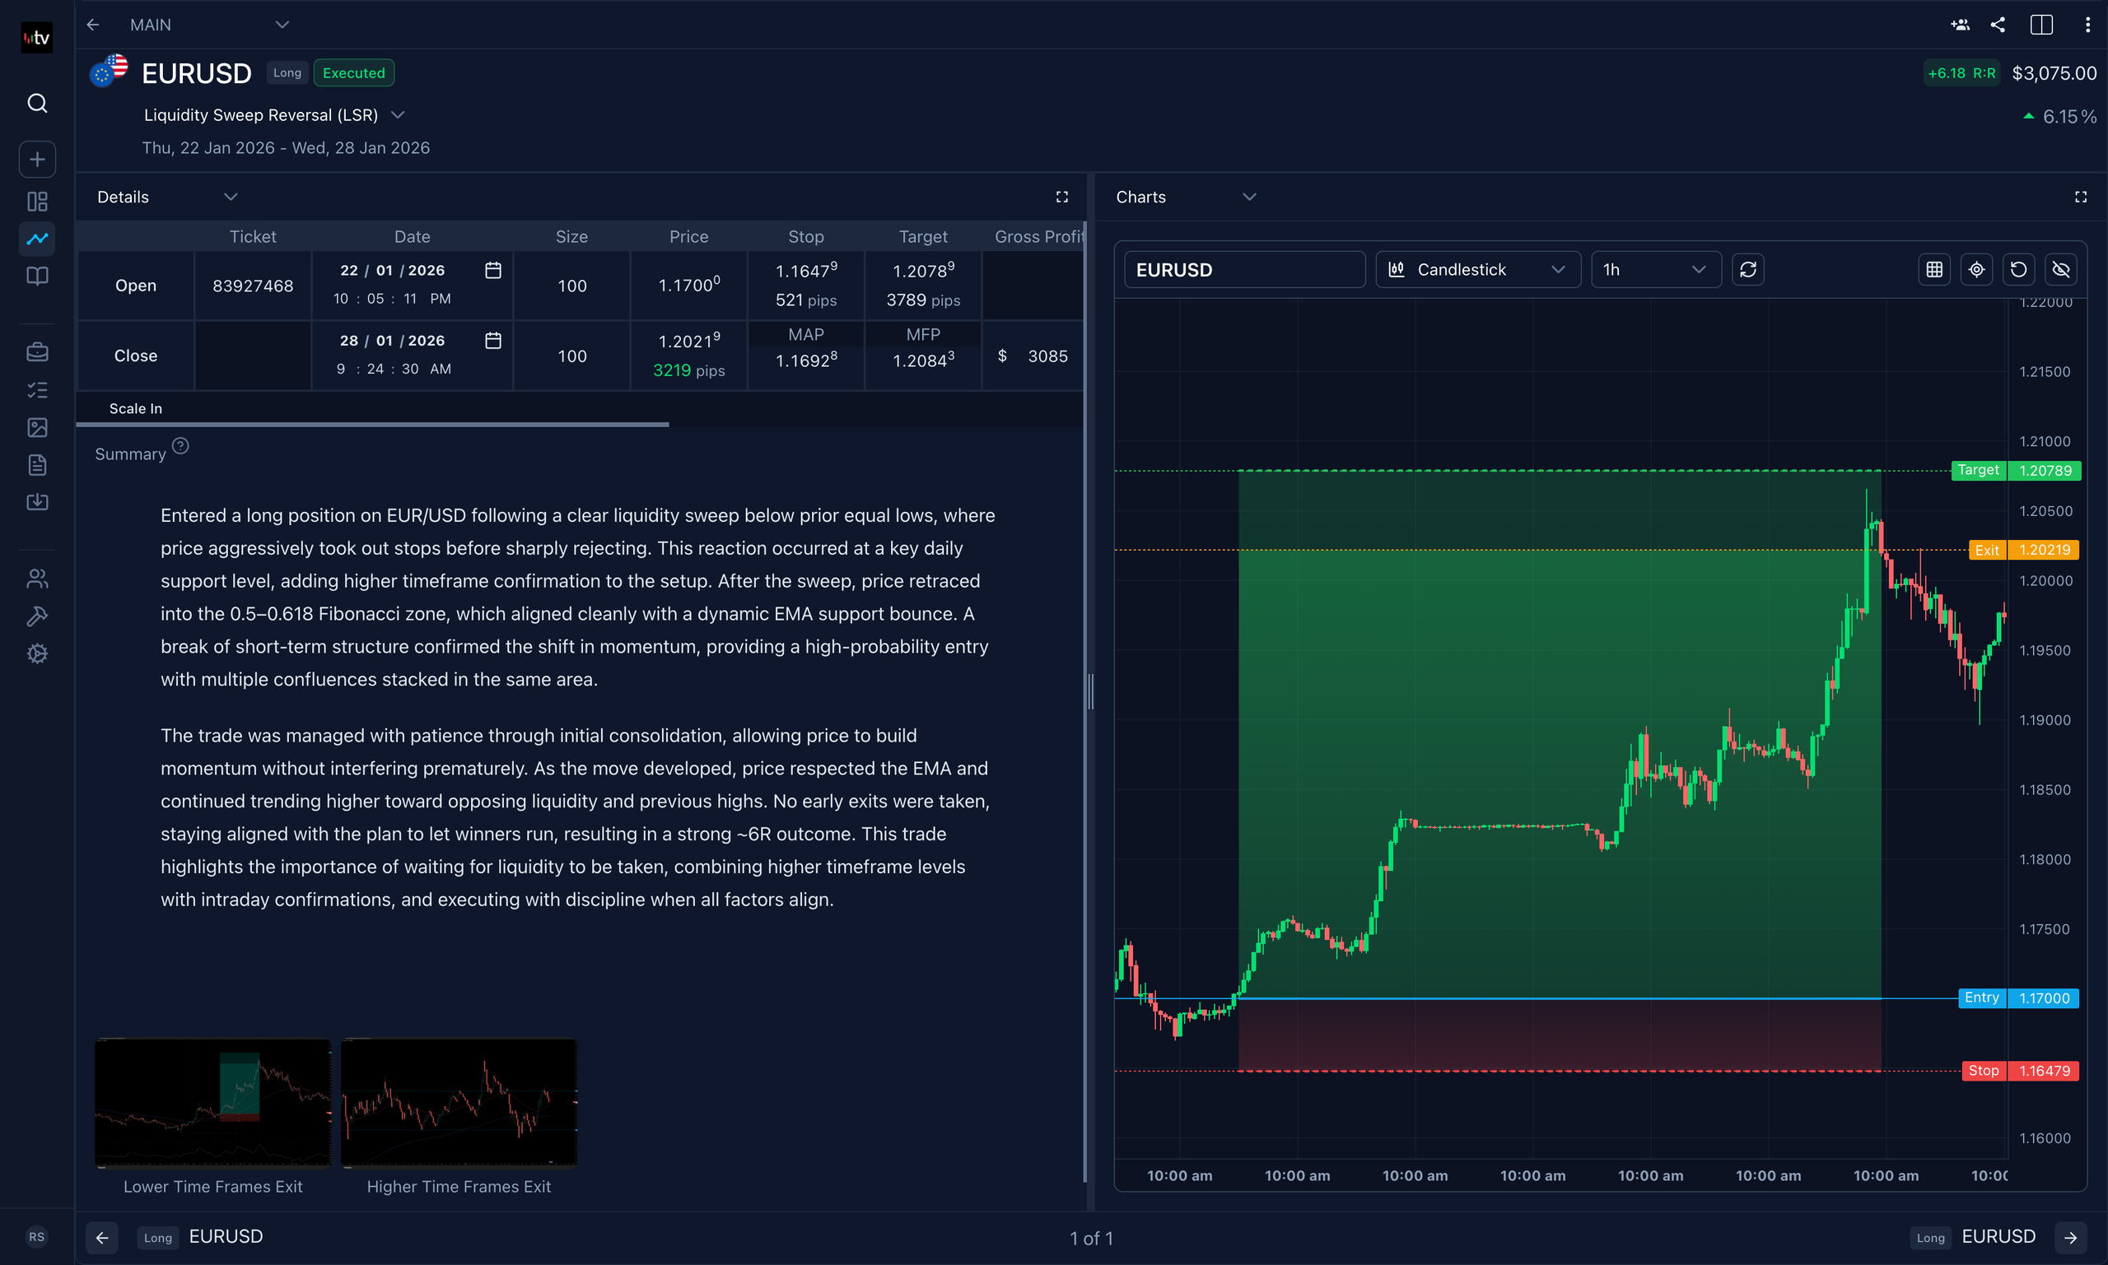Expand Details panel to fullscreen
The height and width of the screenshot is (1265, 2108).
point(1061,197)
